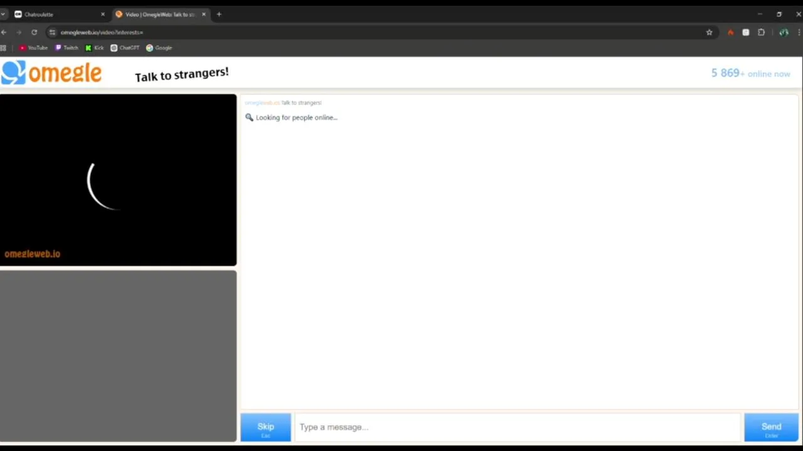Open a new browser tab
This screenshot has height=451, width=803.
[x=219, y=14]
